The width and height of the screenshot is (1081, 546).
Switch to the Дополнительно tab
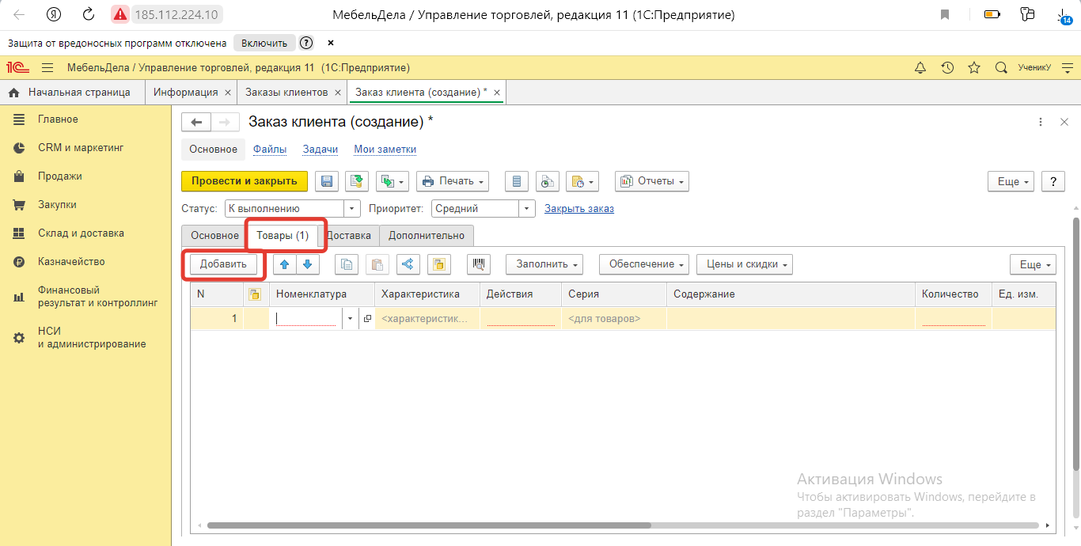(x=427, y=235)
